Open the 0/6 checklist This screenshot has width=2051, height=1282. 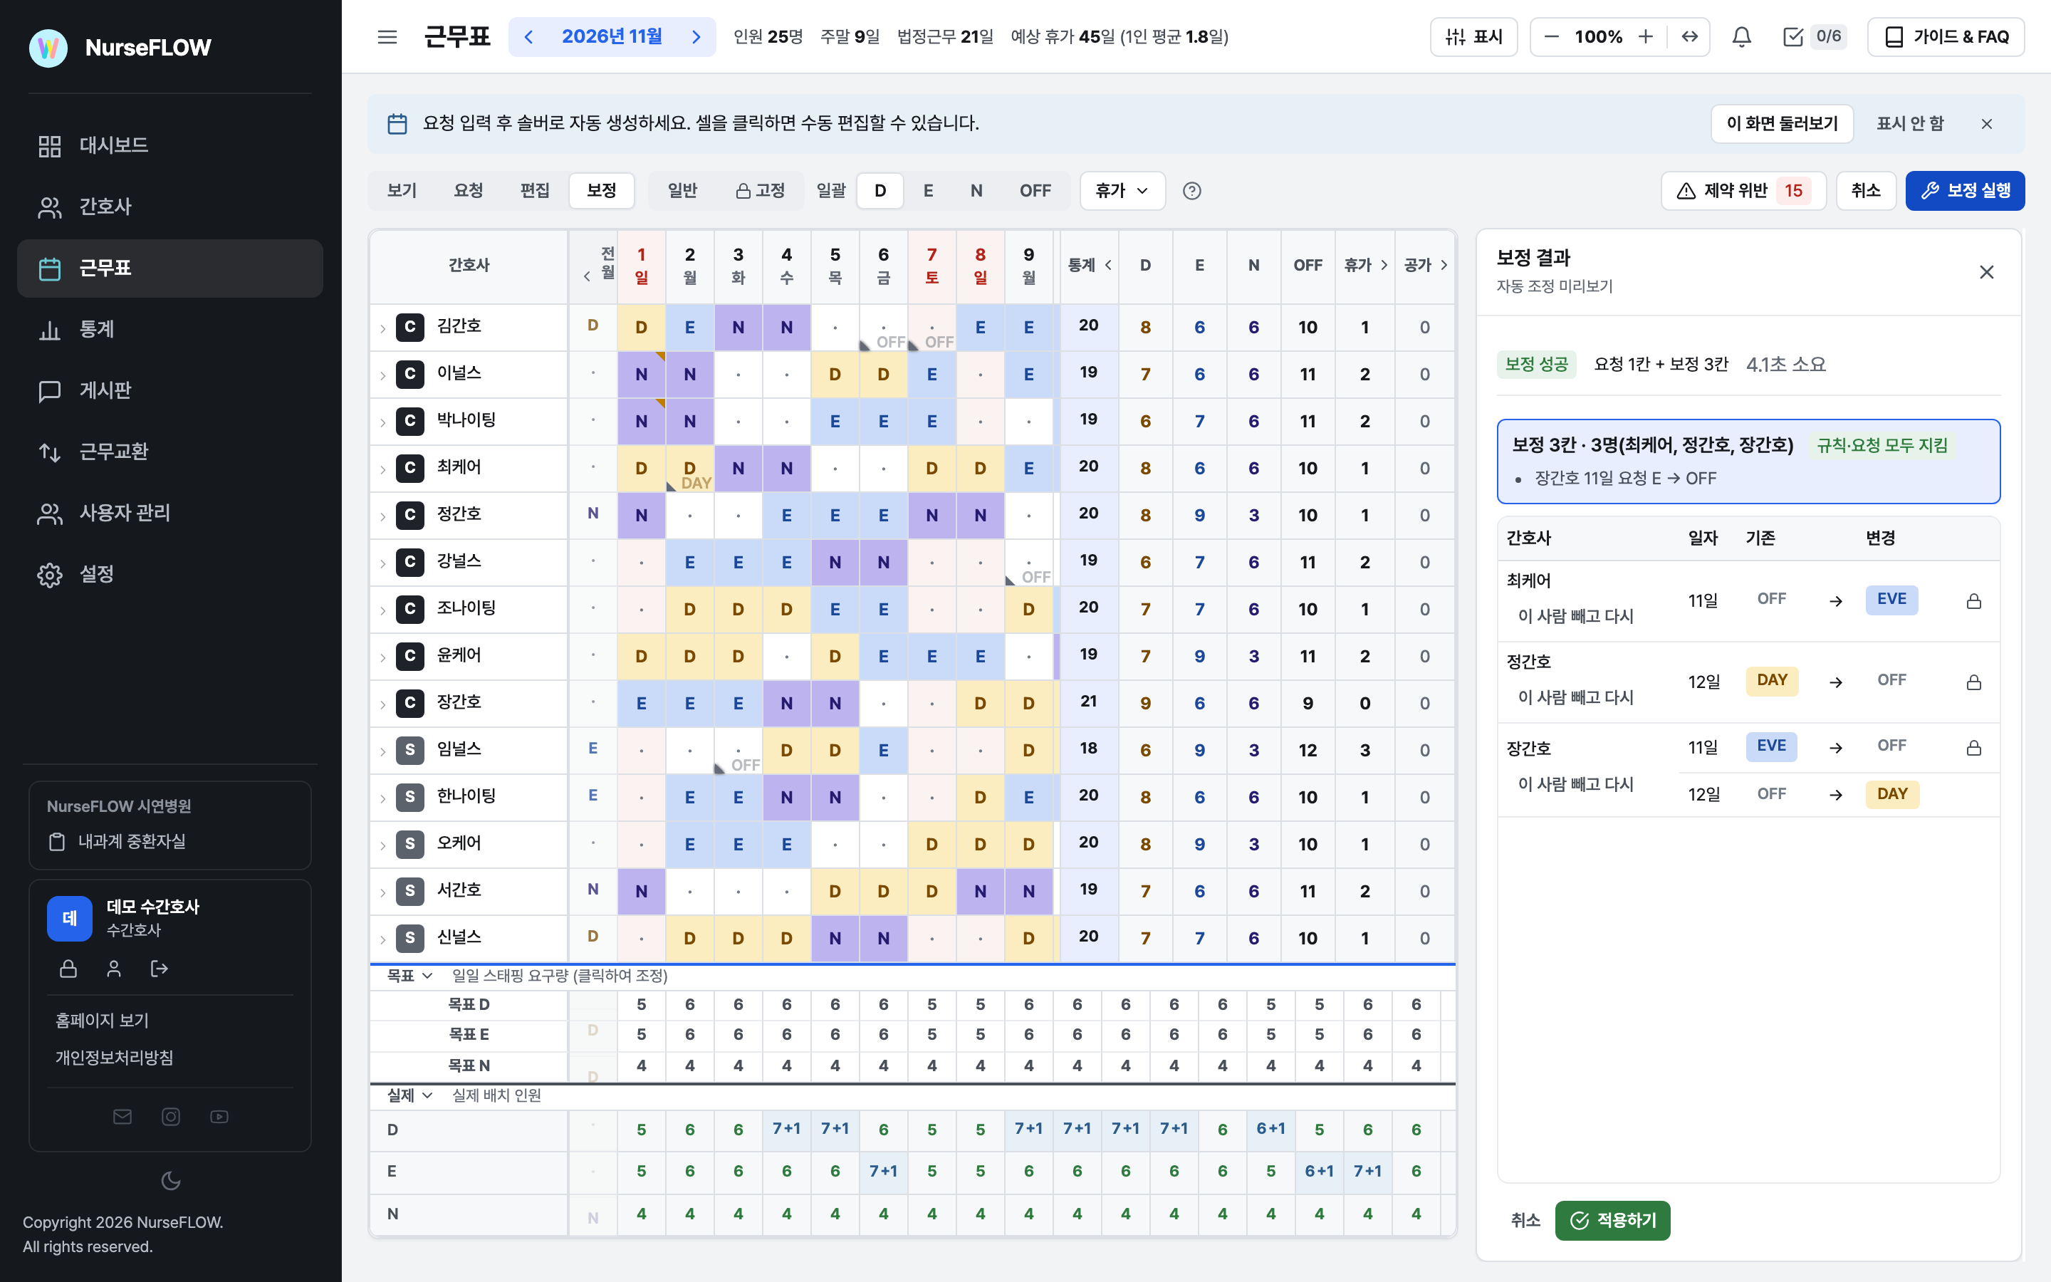point(1814,36)
